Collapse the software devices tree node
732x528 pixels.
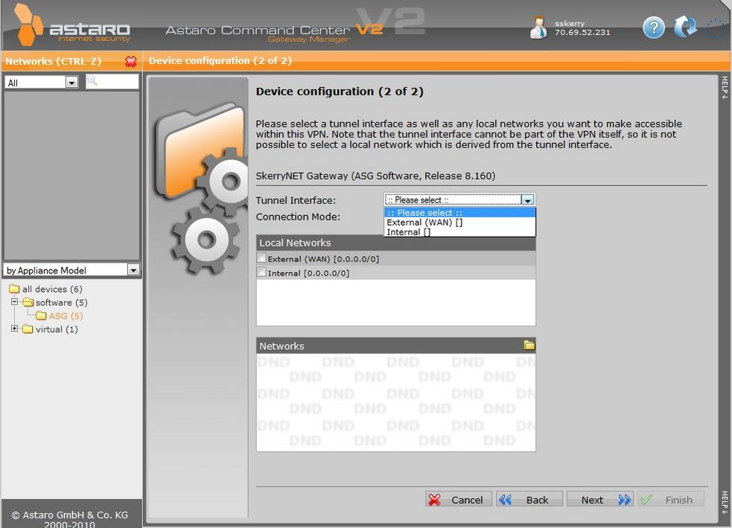pyautogui.click(x=14, y=302)
